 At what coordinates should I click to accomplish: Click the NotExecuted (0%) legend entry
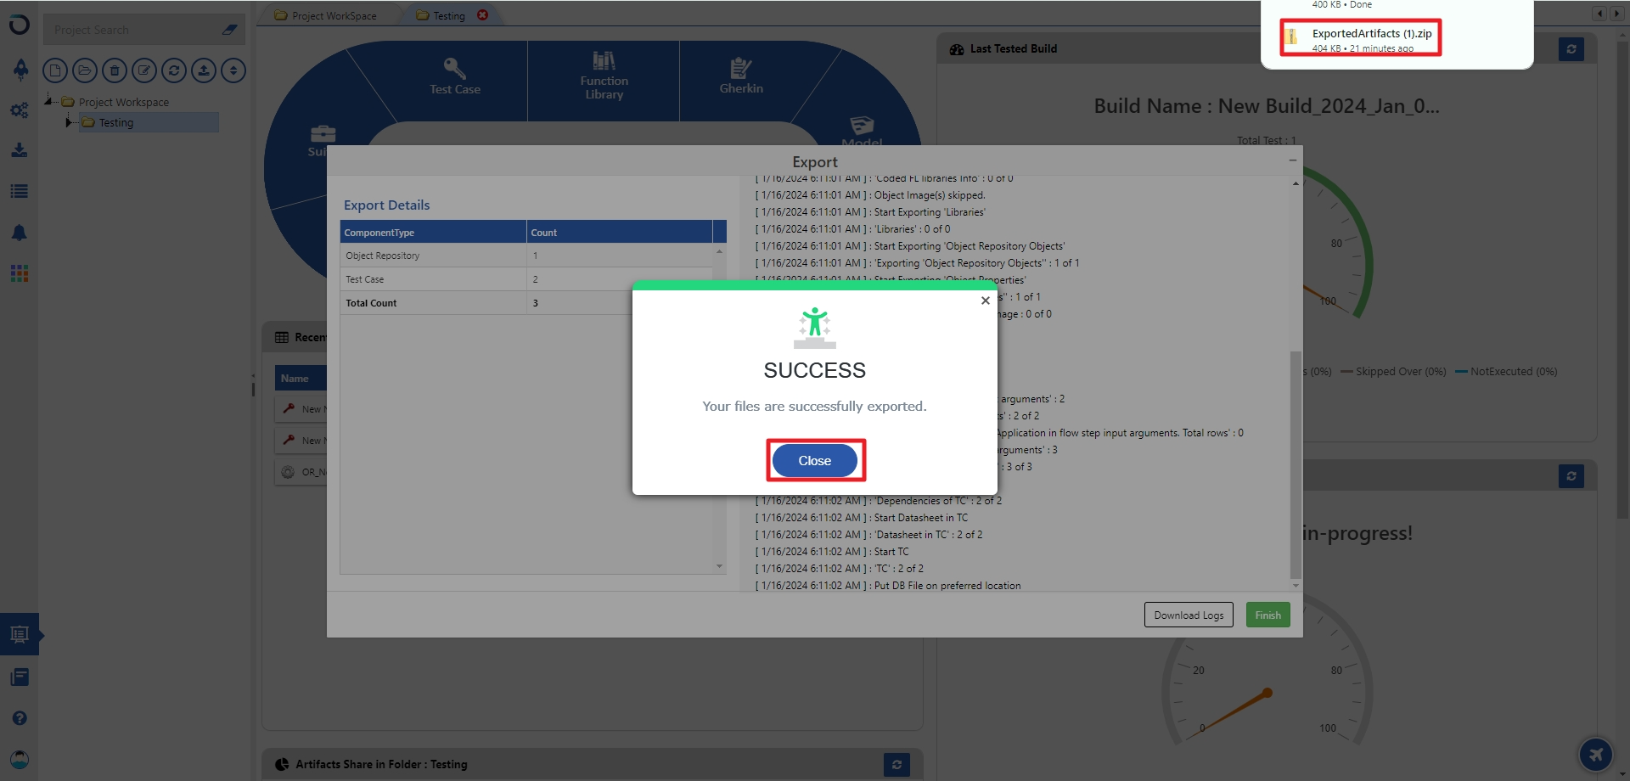point(1506,372)
